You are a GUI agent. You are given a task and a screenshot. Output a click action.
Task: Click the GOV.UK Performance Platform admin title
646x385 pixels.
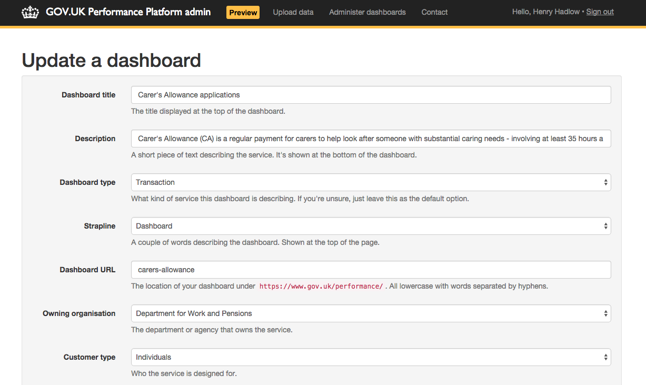[128, 12]
